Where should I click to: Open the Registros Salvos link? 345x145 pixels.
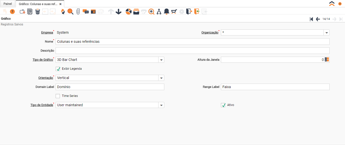[x=12, y=24]
